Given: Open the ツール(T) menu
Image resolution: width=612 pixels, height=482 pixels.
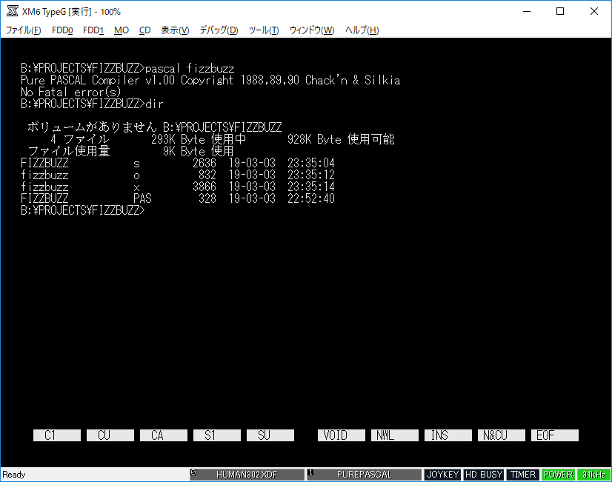Looking at the screenshot, I should 264,30.
